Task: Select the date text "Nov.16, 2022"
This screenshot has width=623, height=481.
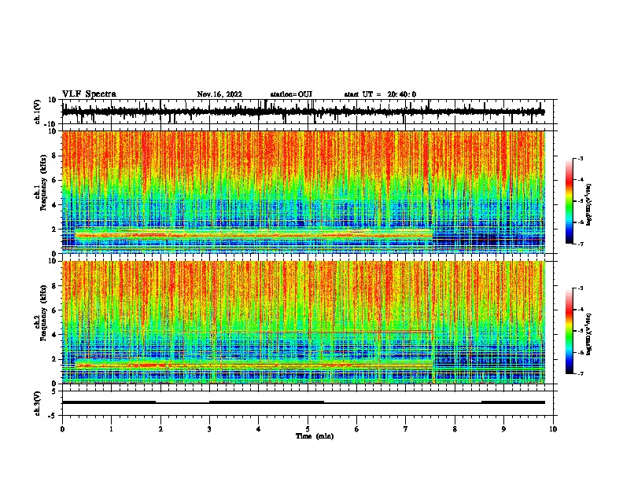Action: point(219,94)
